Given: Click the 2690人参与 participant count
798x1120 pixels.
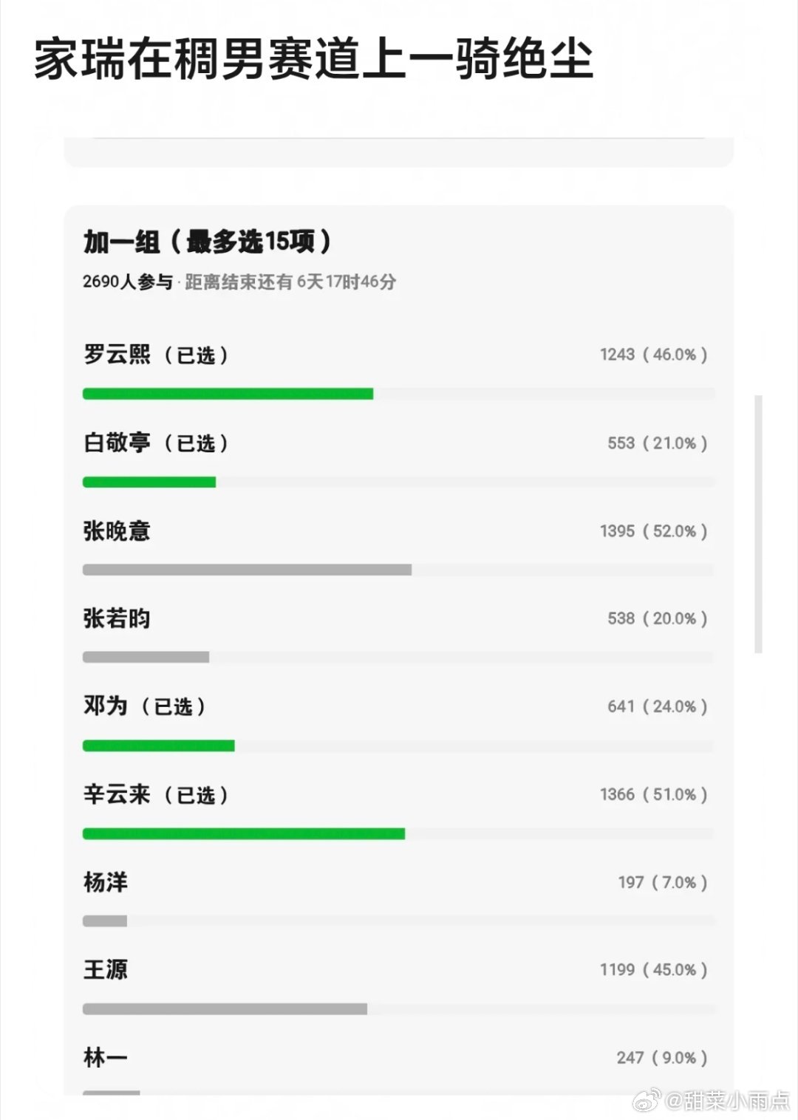Looking at the screenshot, I should pyautogui.click(x=128, y=281).
